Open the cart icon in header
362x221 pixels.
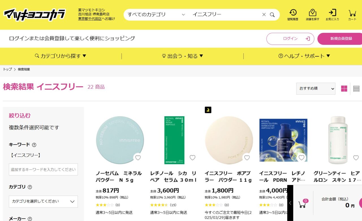[x=352, y=15]
